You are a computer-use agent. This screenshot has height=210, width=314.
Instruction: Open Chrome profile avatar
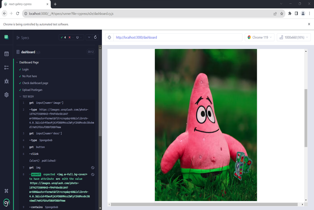tap(303, 13)
